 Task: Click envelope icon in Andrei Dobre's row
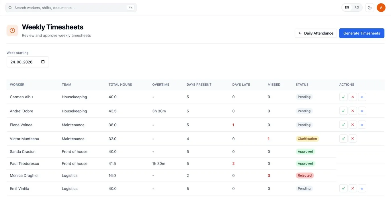tap(362, 111)
